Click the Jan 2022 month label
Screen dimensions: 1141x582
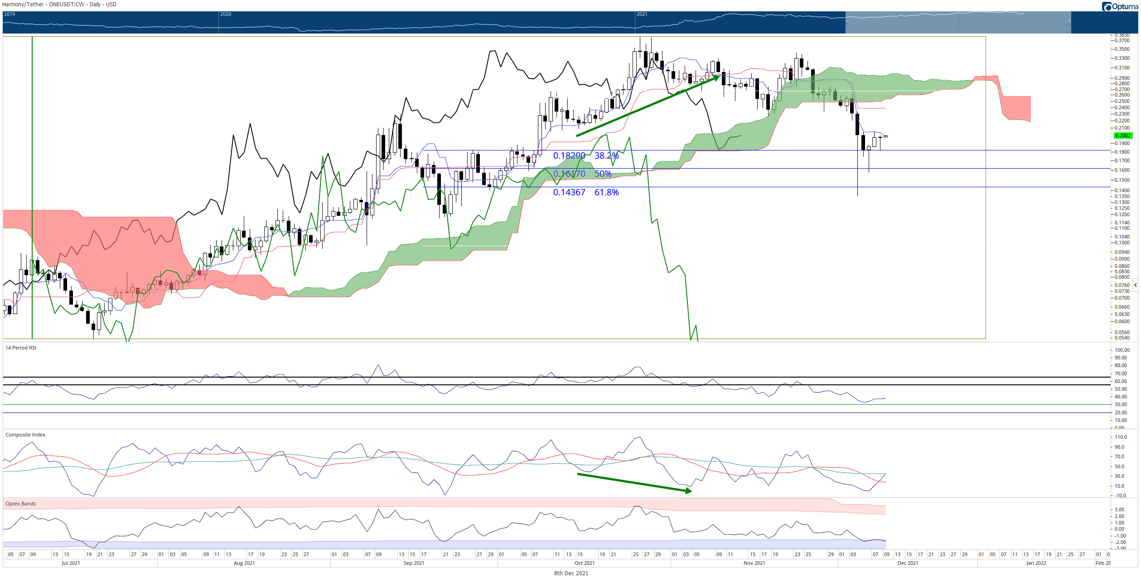[1036, 563]
